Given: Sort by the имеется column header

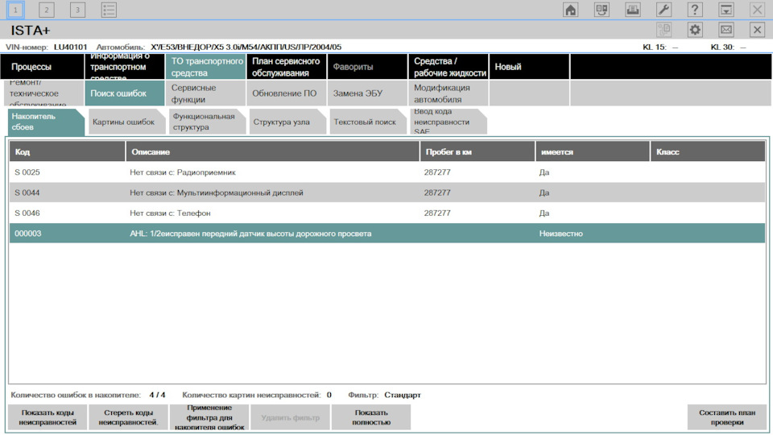Looking at the screenshot, I should (593, 152).
